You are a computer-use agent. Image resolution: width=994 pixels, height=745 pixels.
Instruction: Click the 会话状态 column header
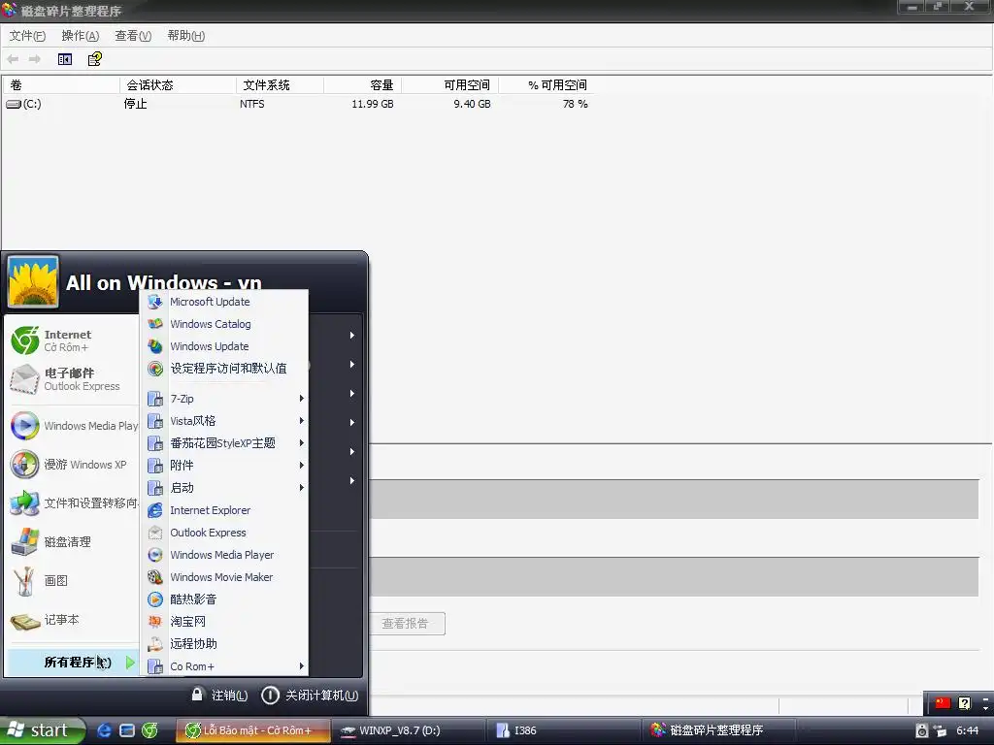pyautogui.click(x=178, y=85)
